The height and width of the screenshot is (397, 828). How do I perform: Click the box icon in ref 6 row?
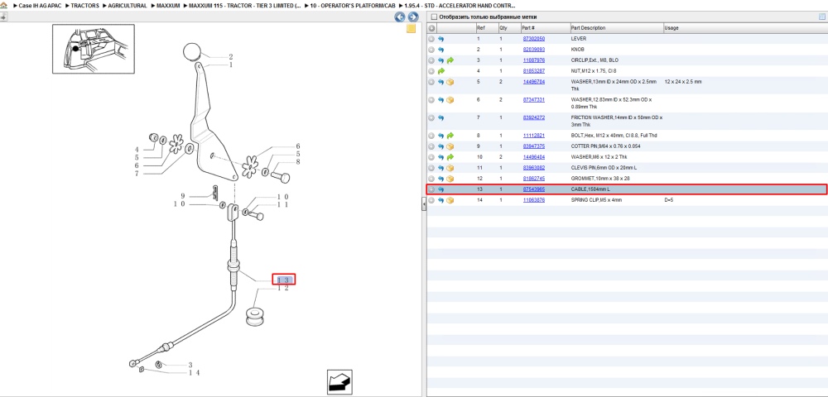(450, 99)
